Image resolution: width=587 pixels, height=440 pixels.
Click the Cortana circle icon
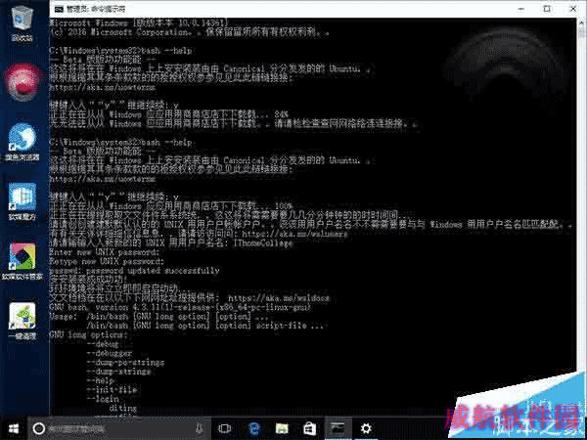click(x=39, y=428)
